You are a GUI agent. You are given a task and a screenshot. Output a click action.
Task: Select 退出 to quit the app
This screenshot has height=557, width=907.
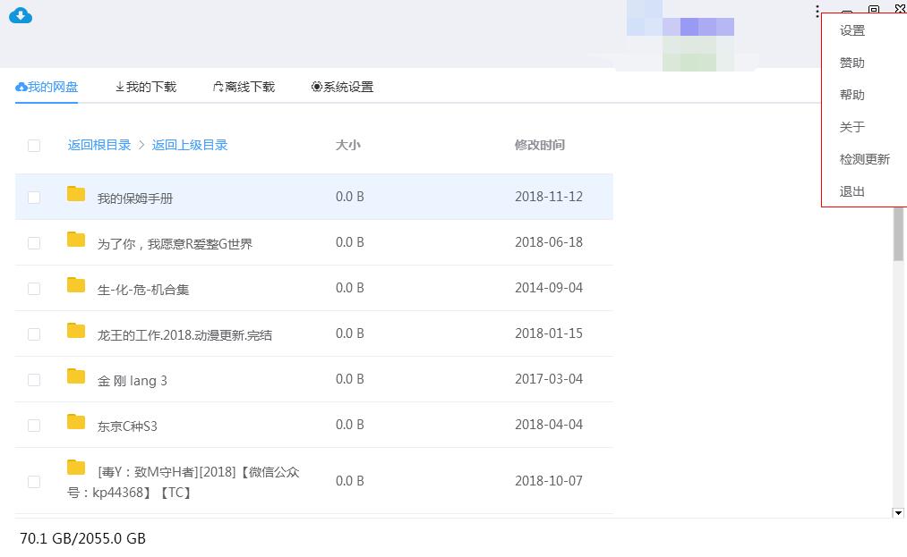(x=852, y=191)
